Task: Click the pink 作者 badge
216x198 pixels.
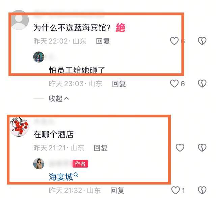Action: 80,164
